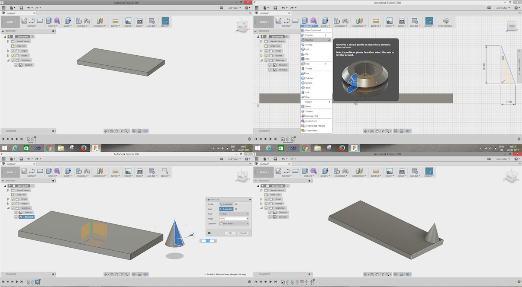The width and height of the screenshot is (522, 287).
Task: Toggle Sketch2 lightbulb in the Create-menu window browser
Action: tap(269, 70)
